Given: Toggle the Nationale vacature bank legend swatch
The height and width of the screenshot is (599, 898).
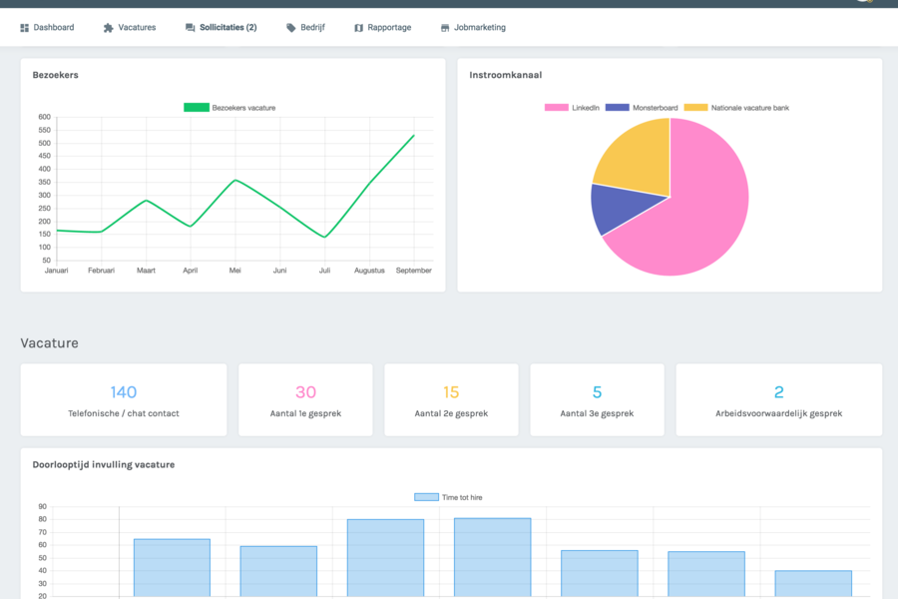Looking at the screenshot, I should (695, 107).
